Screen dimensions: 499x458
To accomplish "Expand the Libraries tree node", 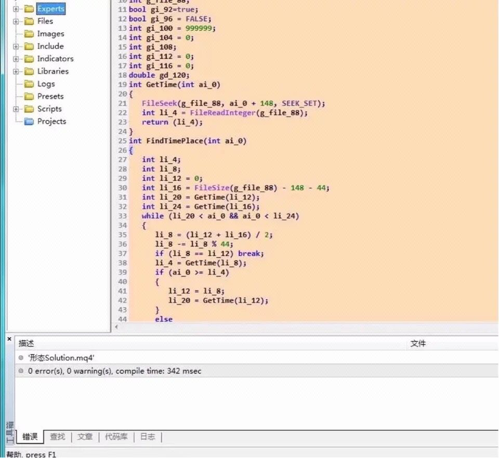I will click(15, 71).
